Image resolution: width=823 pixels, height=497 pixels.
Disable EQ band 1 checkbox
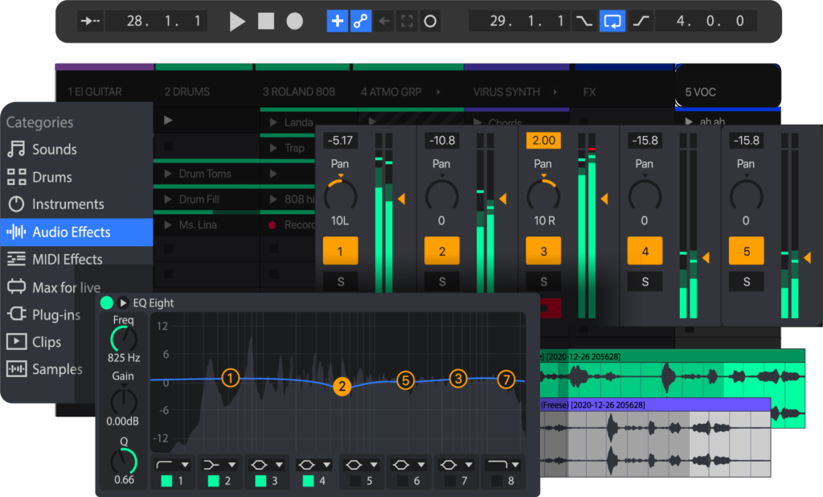pos(167,481)
